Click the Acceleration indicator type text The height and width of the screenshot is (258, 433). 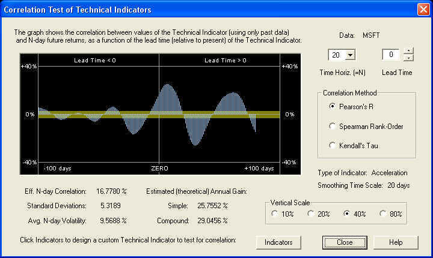pyautogui.click(x=389, y=173)
